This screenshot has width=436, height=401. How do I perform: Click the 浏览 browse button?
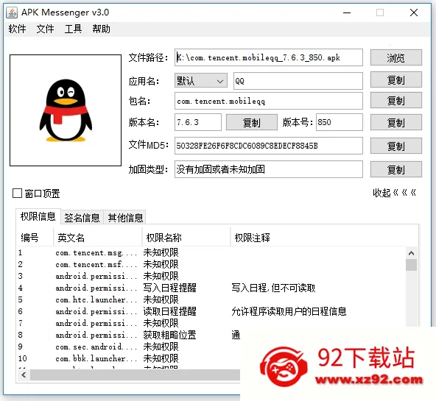396,58
